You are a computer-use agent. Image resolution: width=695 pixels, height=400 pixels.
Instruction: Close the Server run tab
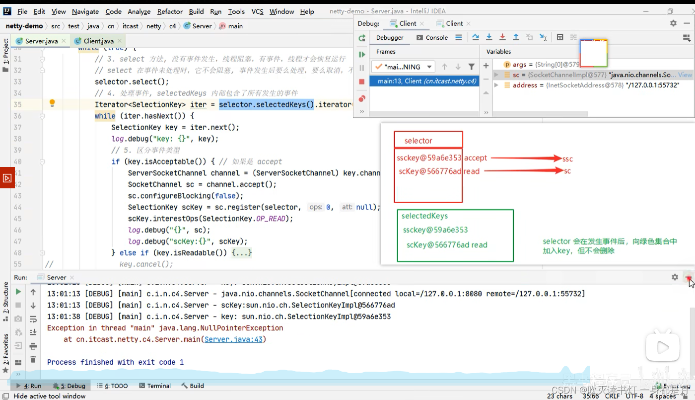click(71, 278)
